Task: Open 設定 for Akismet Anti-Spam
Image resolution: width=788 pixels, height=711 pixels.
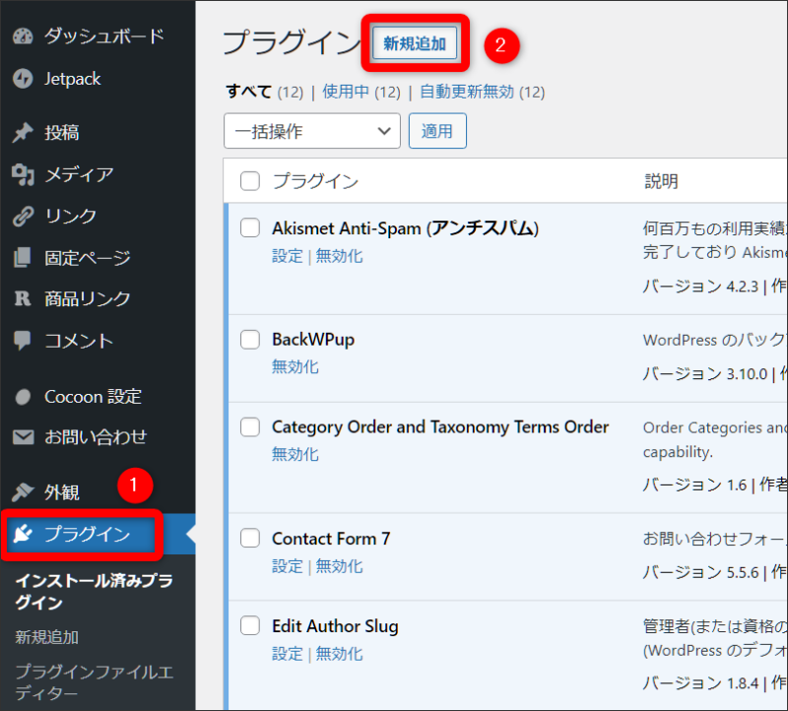Action: tap(288, 256)
